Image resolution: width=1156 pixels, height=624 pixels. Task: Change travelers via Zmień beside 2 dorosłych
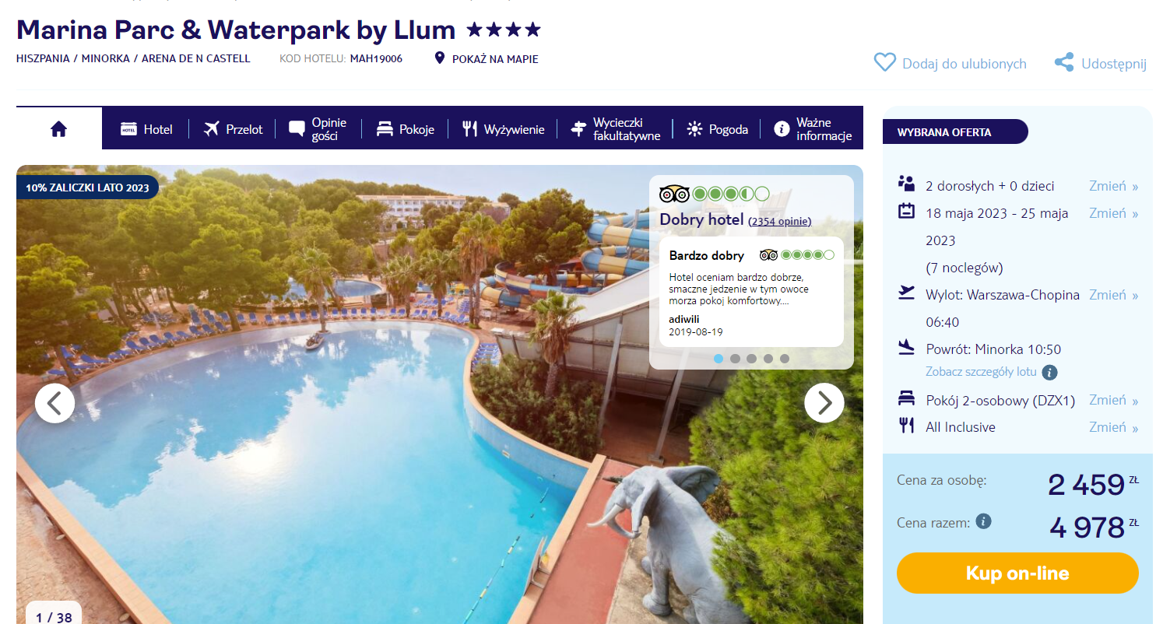1113,186
